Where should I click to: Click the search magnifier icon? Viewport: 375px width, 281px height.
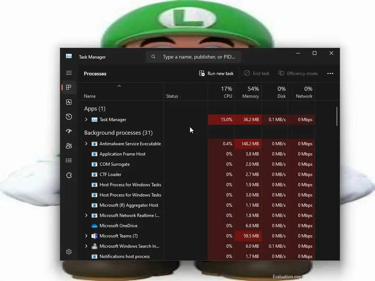coord(153,57)
